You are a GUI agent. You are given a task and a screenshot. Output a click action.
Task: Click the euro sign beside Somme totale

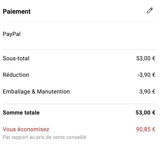(x=154, y=113)
